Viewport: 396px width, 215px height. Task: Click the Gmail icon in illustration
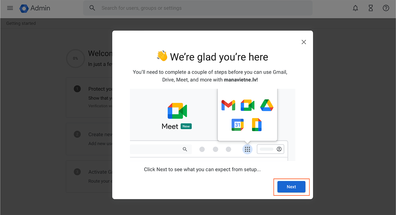tap(228, 105)
